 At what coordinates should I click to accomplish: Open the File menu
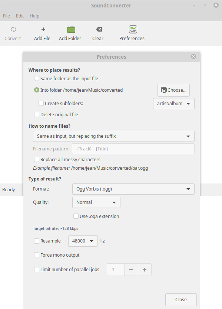click(6, 16)
